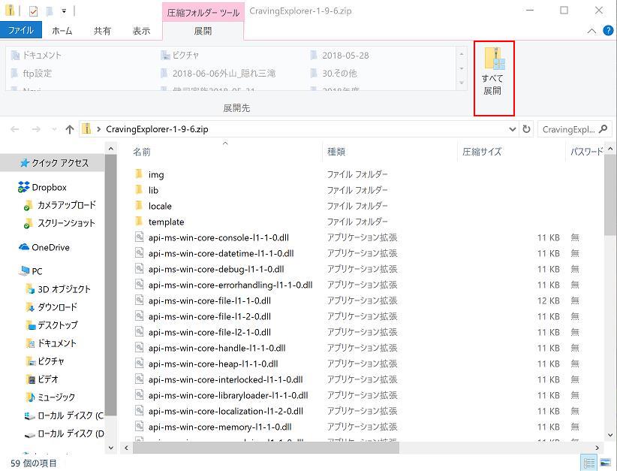Click the navigation pane vertical scrollbar
This screenshot has width=617, height=471.
click(111, 285)
